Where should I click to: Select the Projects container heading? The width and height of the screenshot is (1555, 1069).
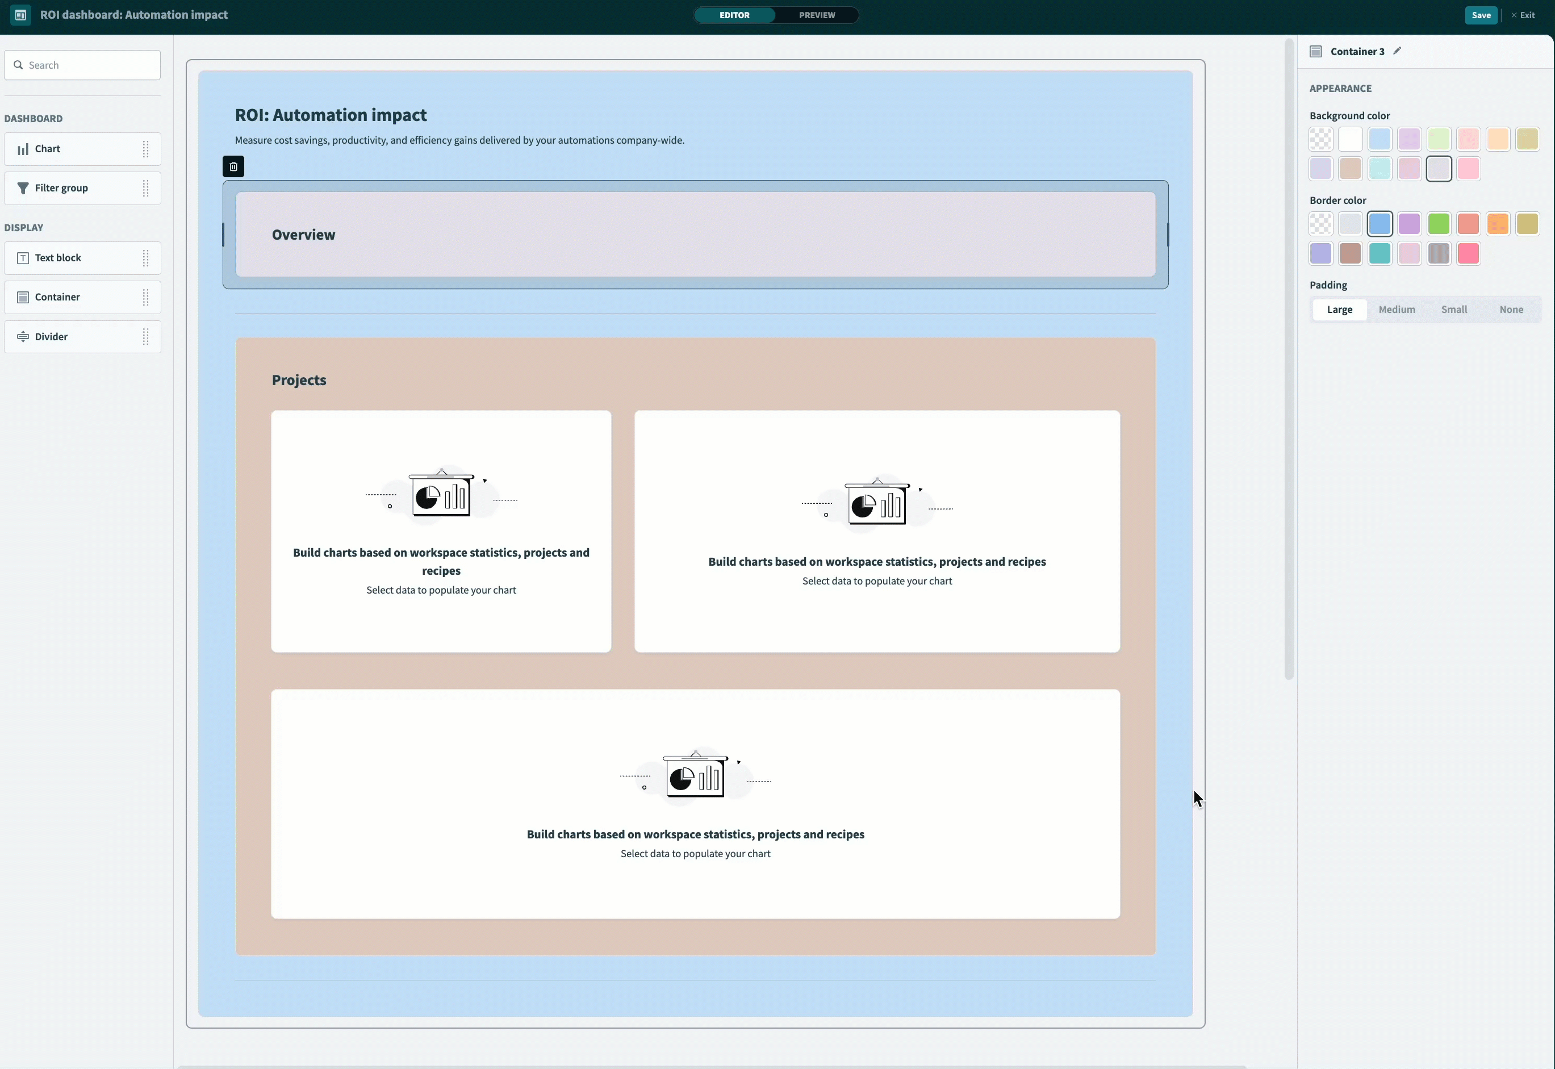click(x=299, y=381)
